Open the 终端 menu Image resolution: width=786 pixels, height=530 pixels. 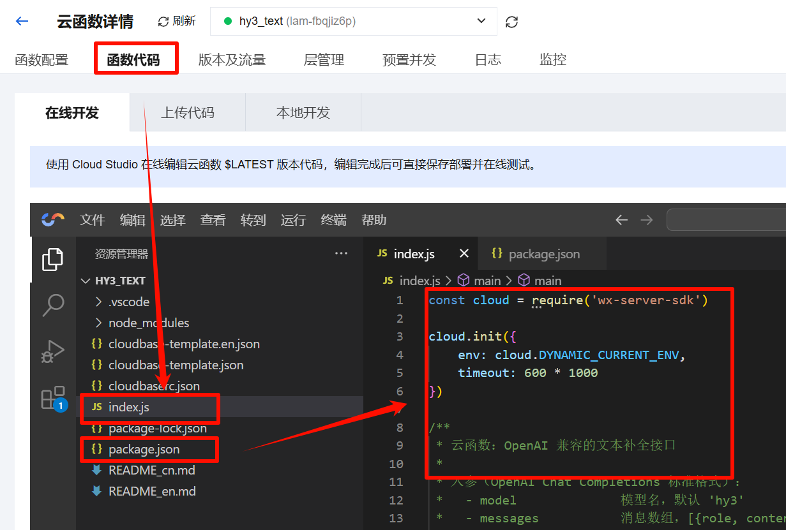[x=333, y=220]
